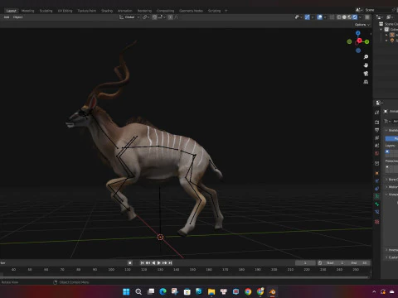
Task: Toggle viewport gizmos display
Action: point(308,17)
